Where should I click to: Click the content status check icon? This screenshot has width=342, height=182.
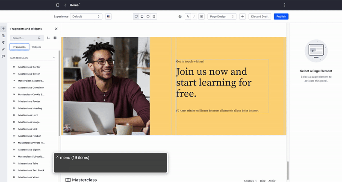click(180, 17)
